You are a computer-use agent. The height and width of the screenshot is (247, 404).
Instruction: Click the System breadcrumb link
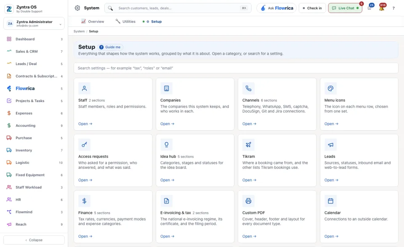[x=79, y=32]
